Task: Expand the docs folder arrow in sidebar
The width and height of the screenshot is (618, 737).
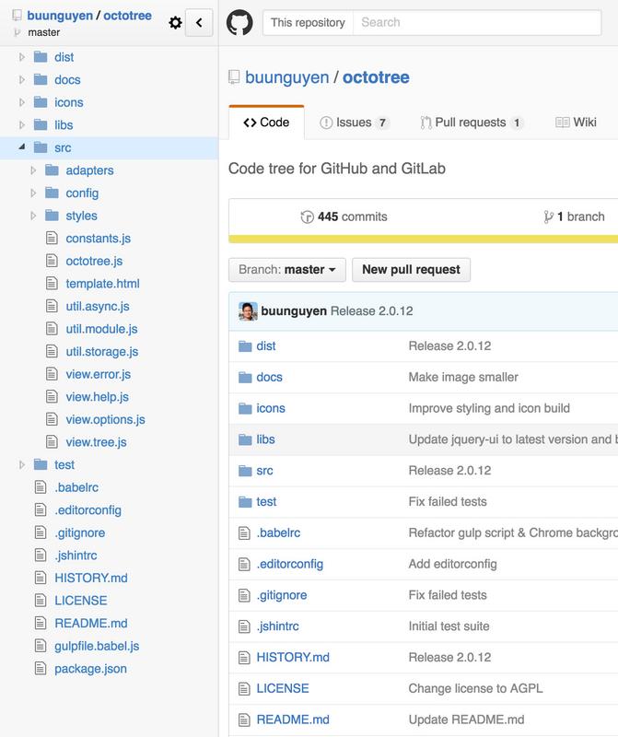Action: tap(21, 79)
